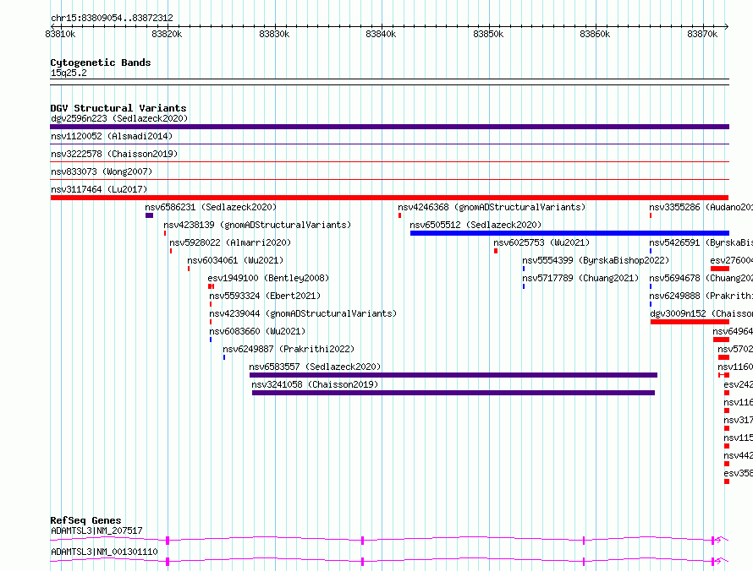753x571 pixels.
Task: Click the 83840k ruler tick label
Action: pos(381,34)
